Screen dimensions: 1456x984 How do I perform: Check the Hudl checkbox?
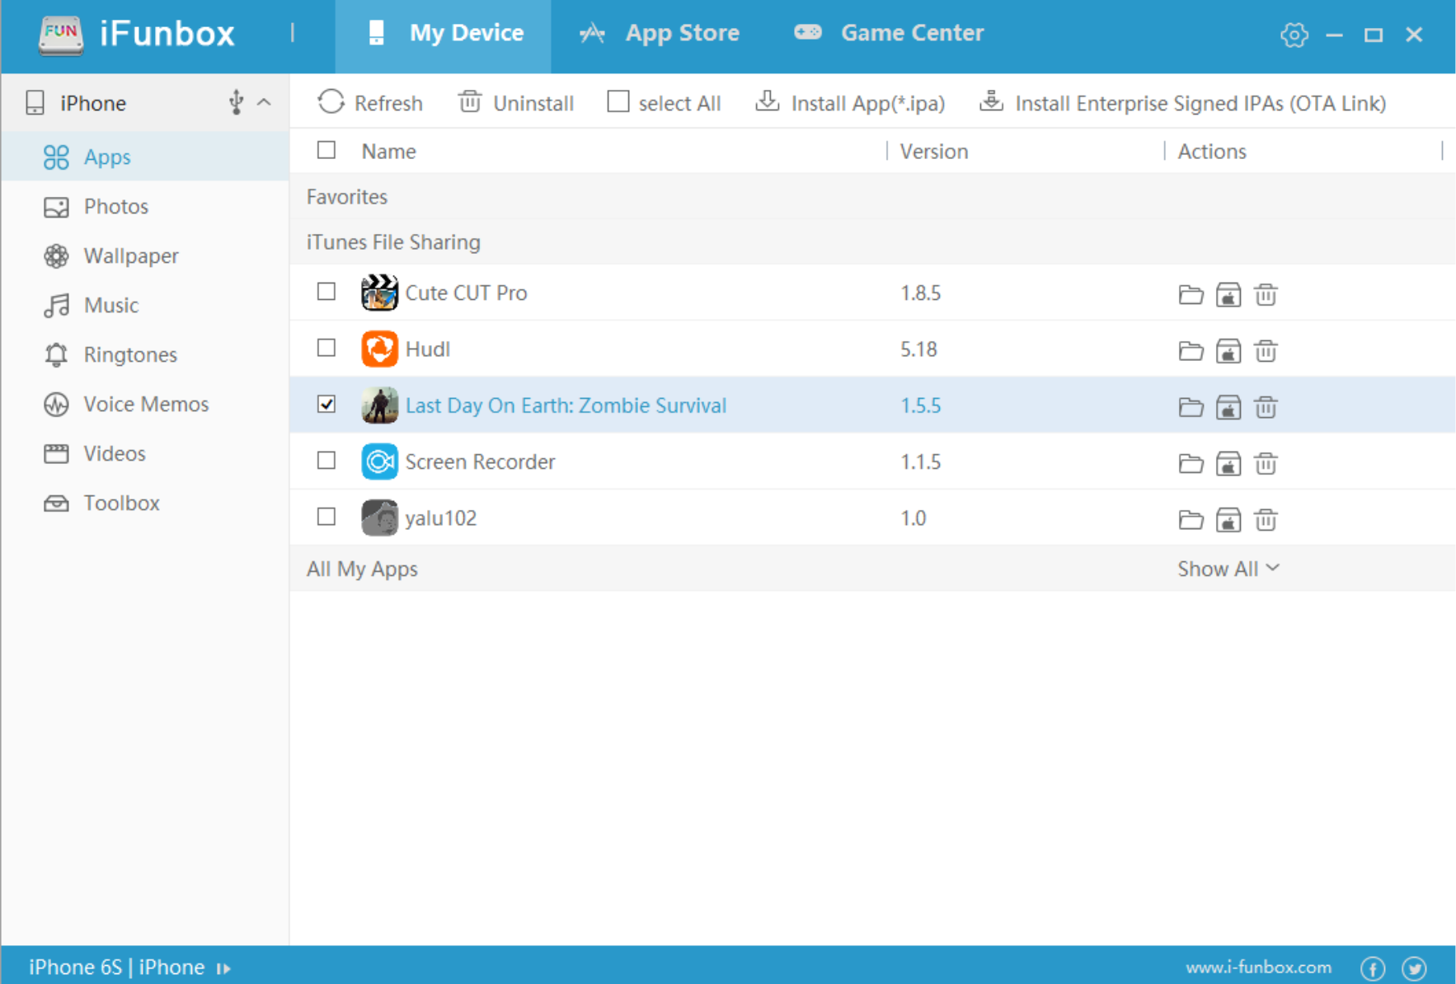click(326, 348)
